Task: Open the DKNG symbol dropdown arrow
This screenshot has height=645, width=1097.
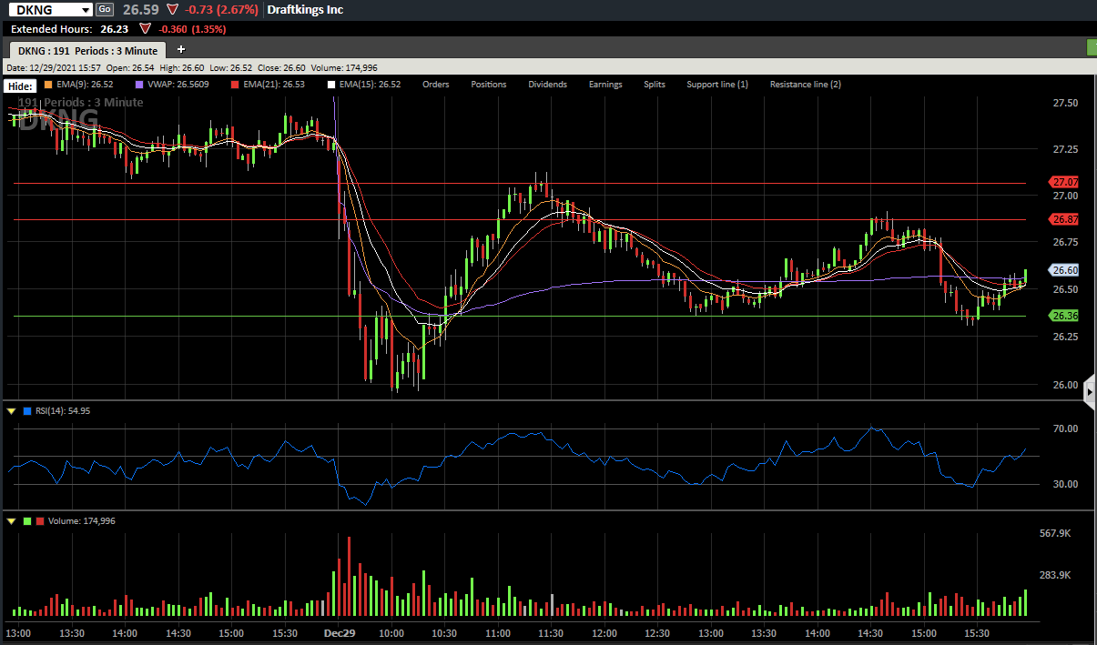Action: tap(86, 9)
